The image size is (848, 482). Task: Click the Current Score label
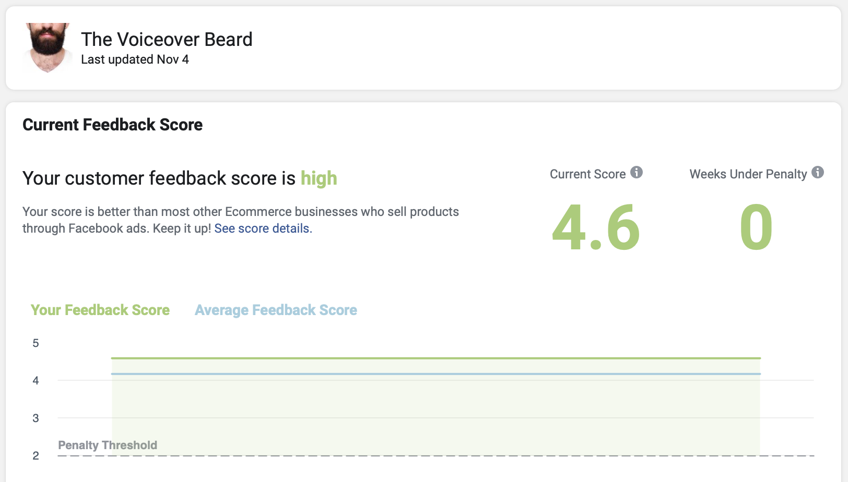(x=587, y=174)
